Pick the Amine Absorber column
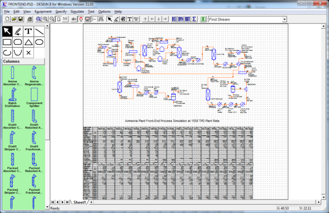 pyautogui.click(x=12, y=76)
